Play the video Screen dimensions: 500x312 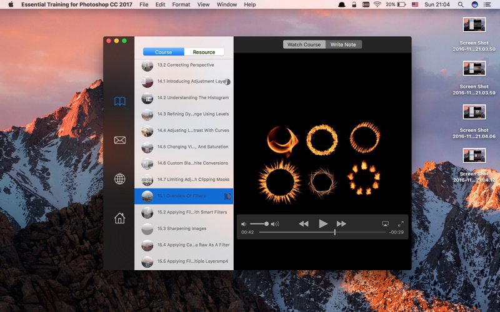323,224
